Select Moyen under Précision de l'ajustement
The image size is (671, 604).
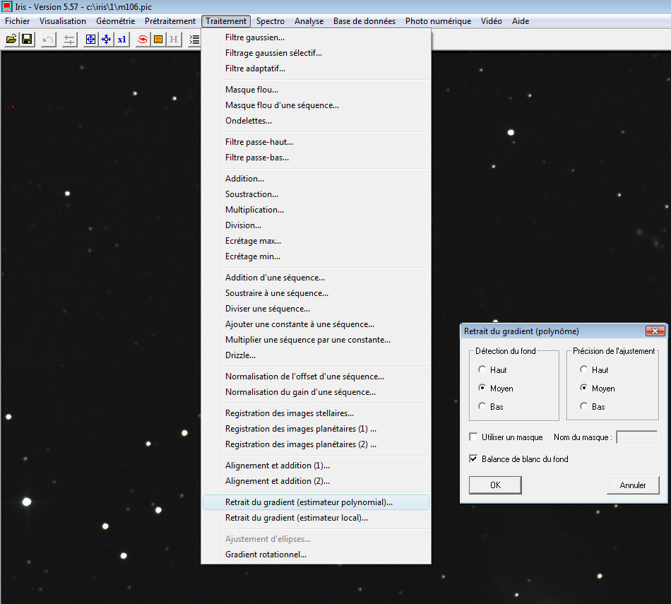[x=583, y=388]
